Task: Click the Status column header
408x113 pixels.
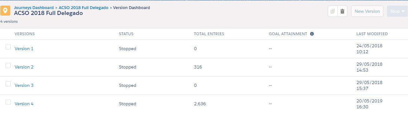Action: (x=126, y=34)
